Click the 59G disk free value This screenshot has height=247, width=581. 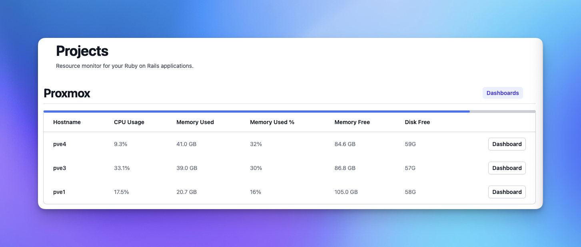click(410, 144)
